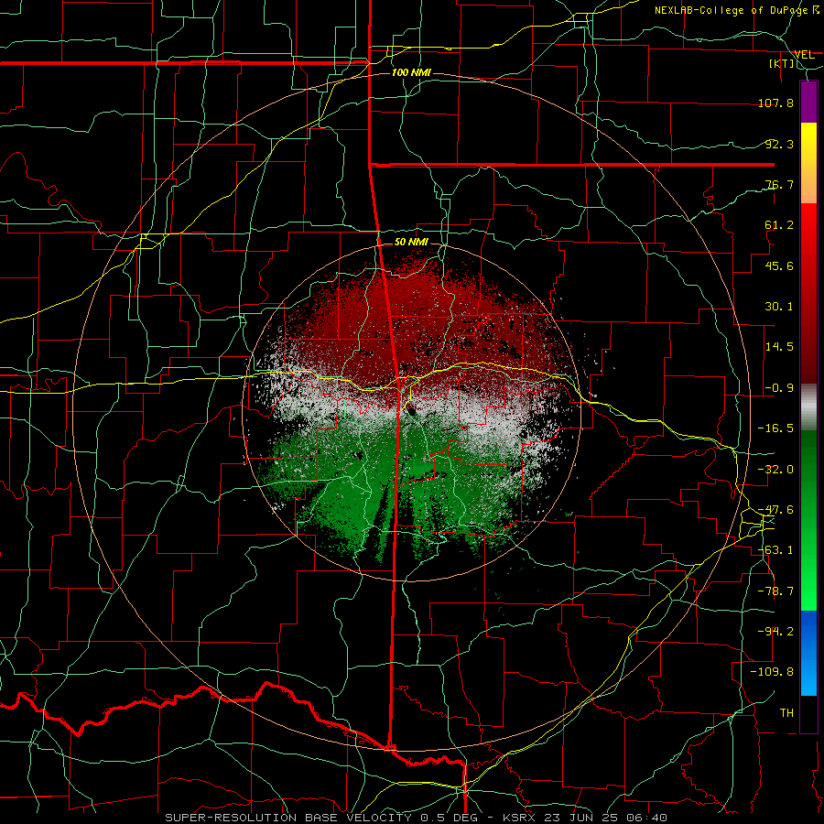Select the 14.5 legend value
The height and width of the screenshot is (824, 824).
point(779,347)
